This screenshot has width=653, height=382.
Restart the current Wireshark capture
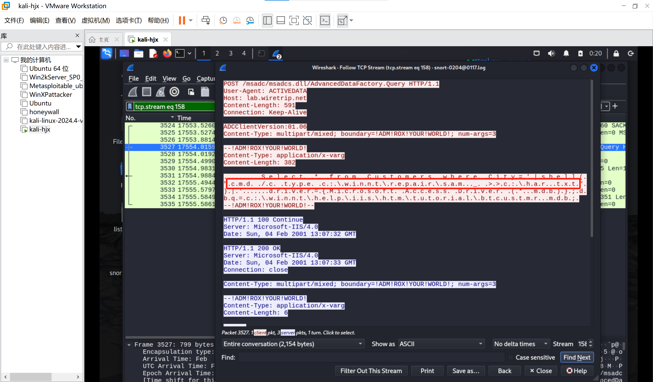(160, 92)
